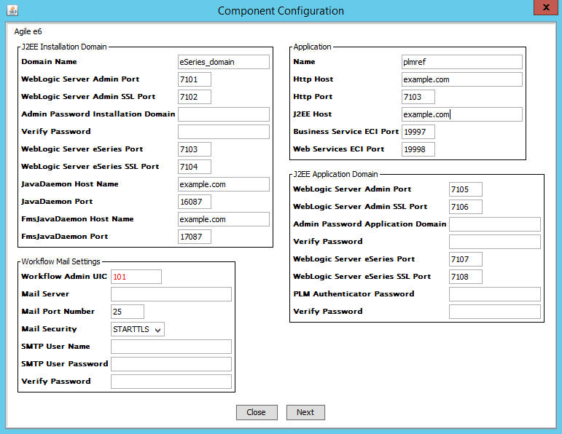Viewport: 562px width, 434px height.
Task: Click the Workflow Admin UIC label
Action: point(64,277)
